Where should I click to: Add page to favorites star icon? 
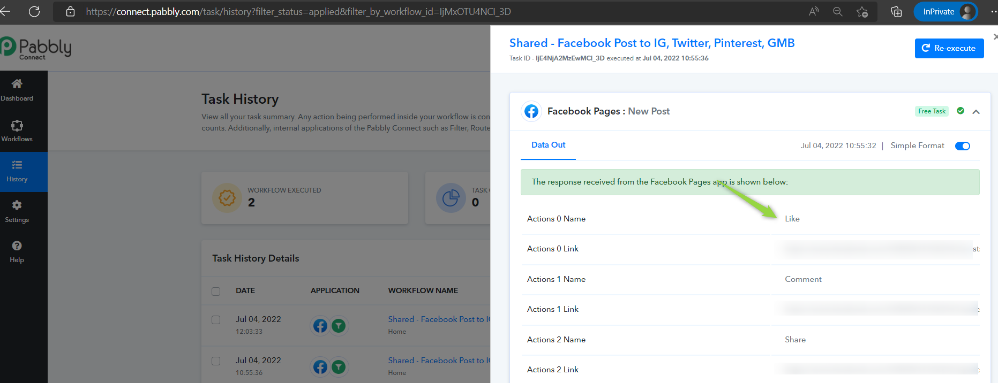click(x=862, y=12)
